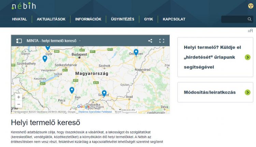View the map in fullscreen
The image size is (256, 147).
(162, 41)
